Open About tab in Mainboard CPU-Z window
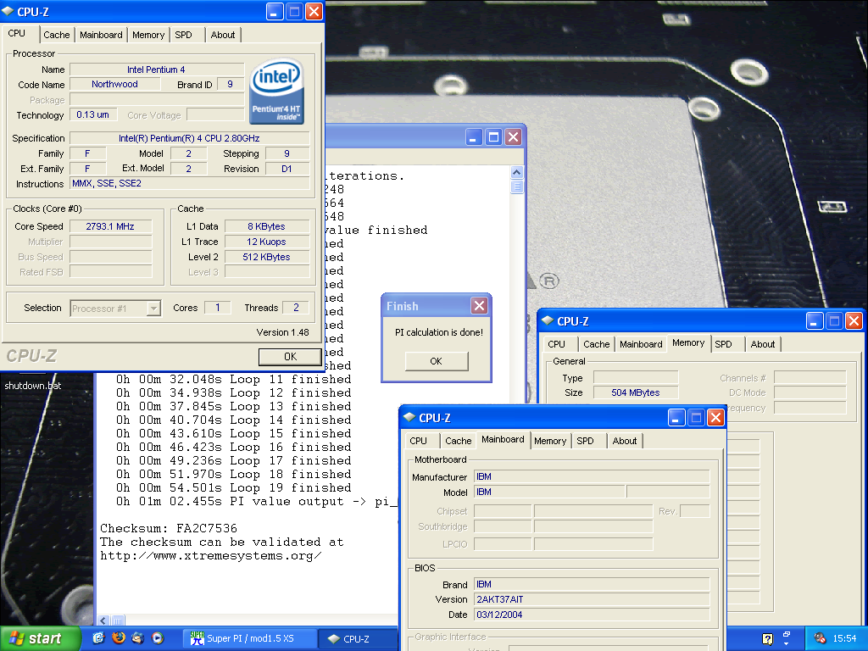 point(625,441)
